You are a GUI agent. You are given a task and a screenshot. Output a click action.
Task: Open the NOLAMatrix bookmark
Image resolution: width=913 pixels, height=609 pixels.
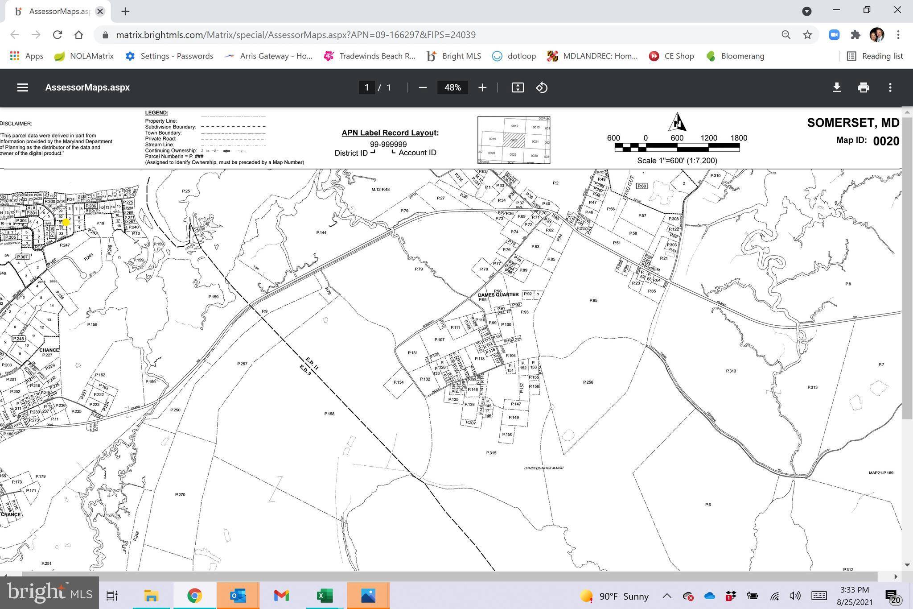click(x=84, y=56)
